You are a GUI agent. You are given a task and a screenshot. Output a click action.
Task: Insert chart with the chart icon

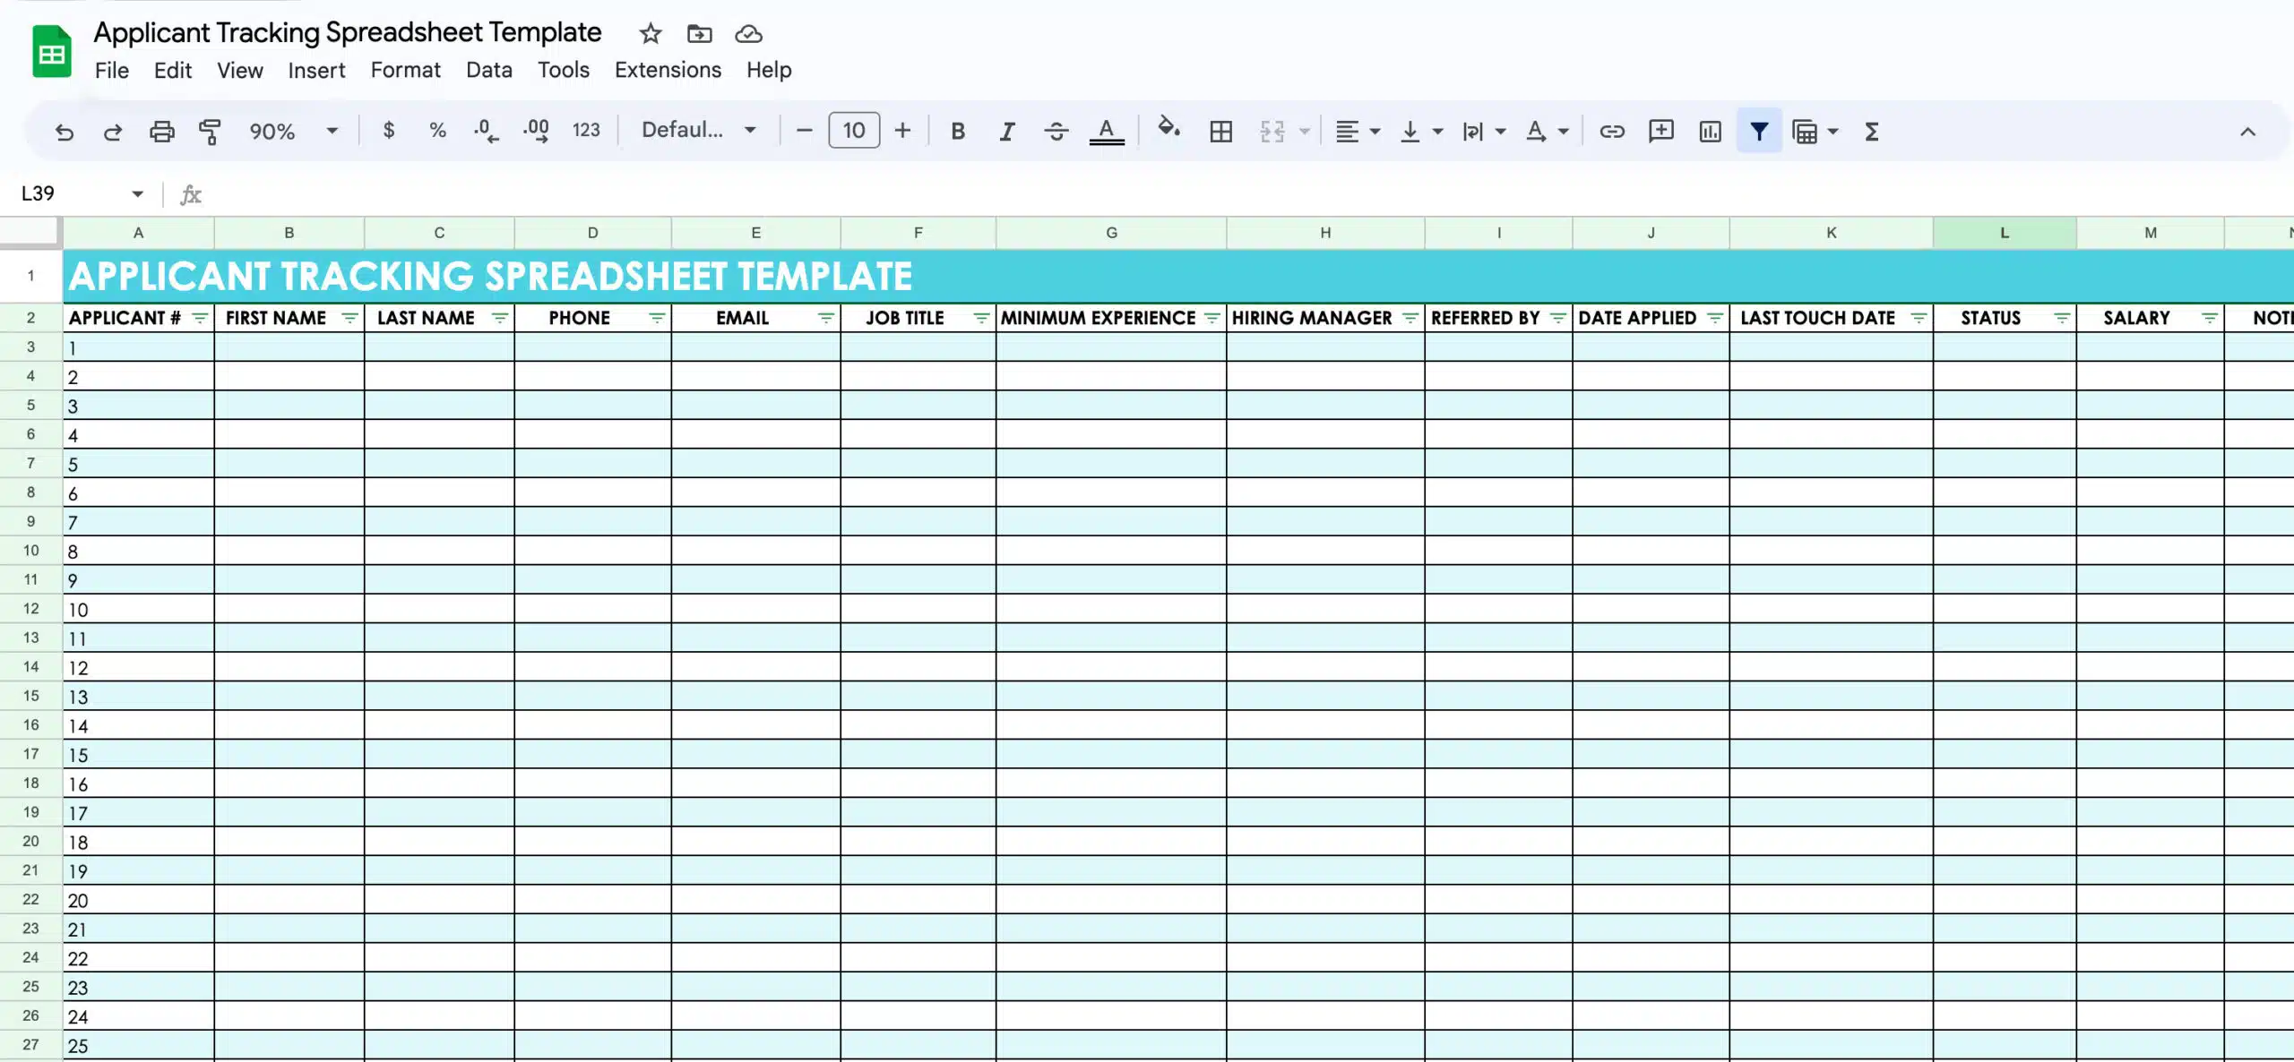pos(1710,132)
